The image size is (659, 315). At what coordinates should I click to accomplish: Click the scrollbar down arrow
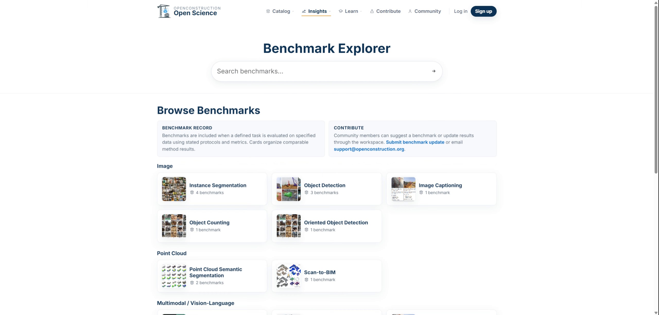(656, 313)
